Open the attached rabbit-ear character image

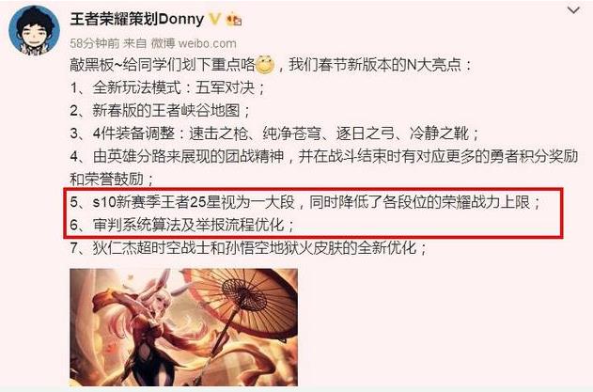click(184, 327)
